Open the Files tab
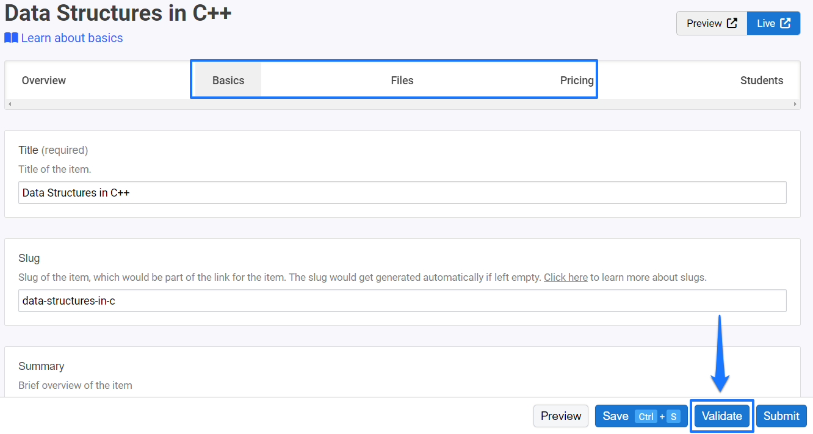Image resolution: width=813 pixels, height=434 pixels. pyautogui.click(x=402, y=81)
